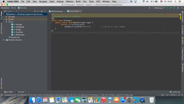Open Trash in the Dock

[x=152, y=100]
